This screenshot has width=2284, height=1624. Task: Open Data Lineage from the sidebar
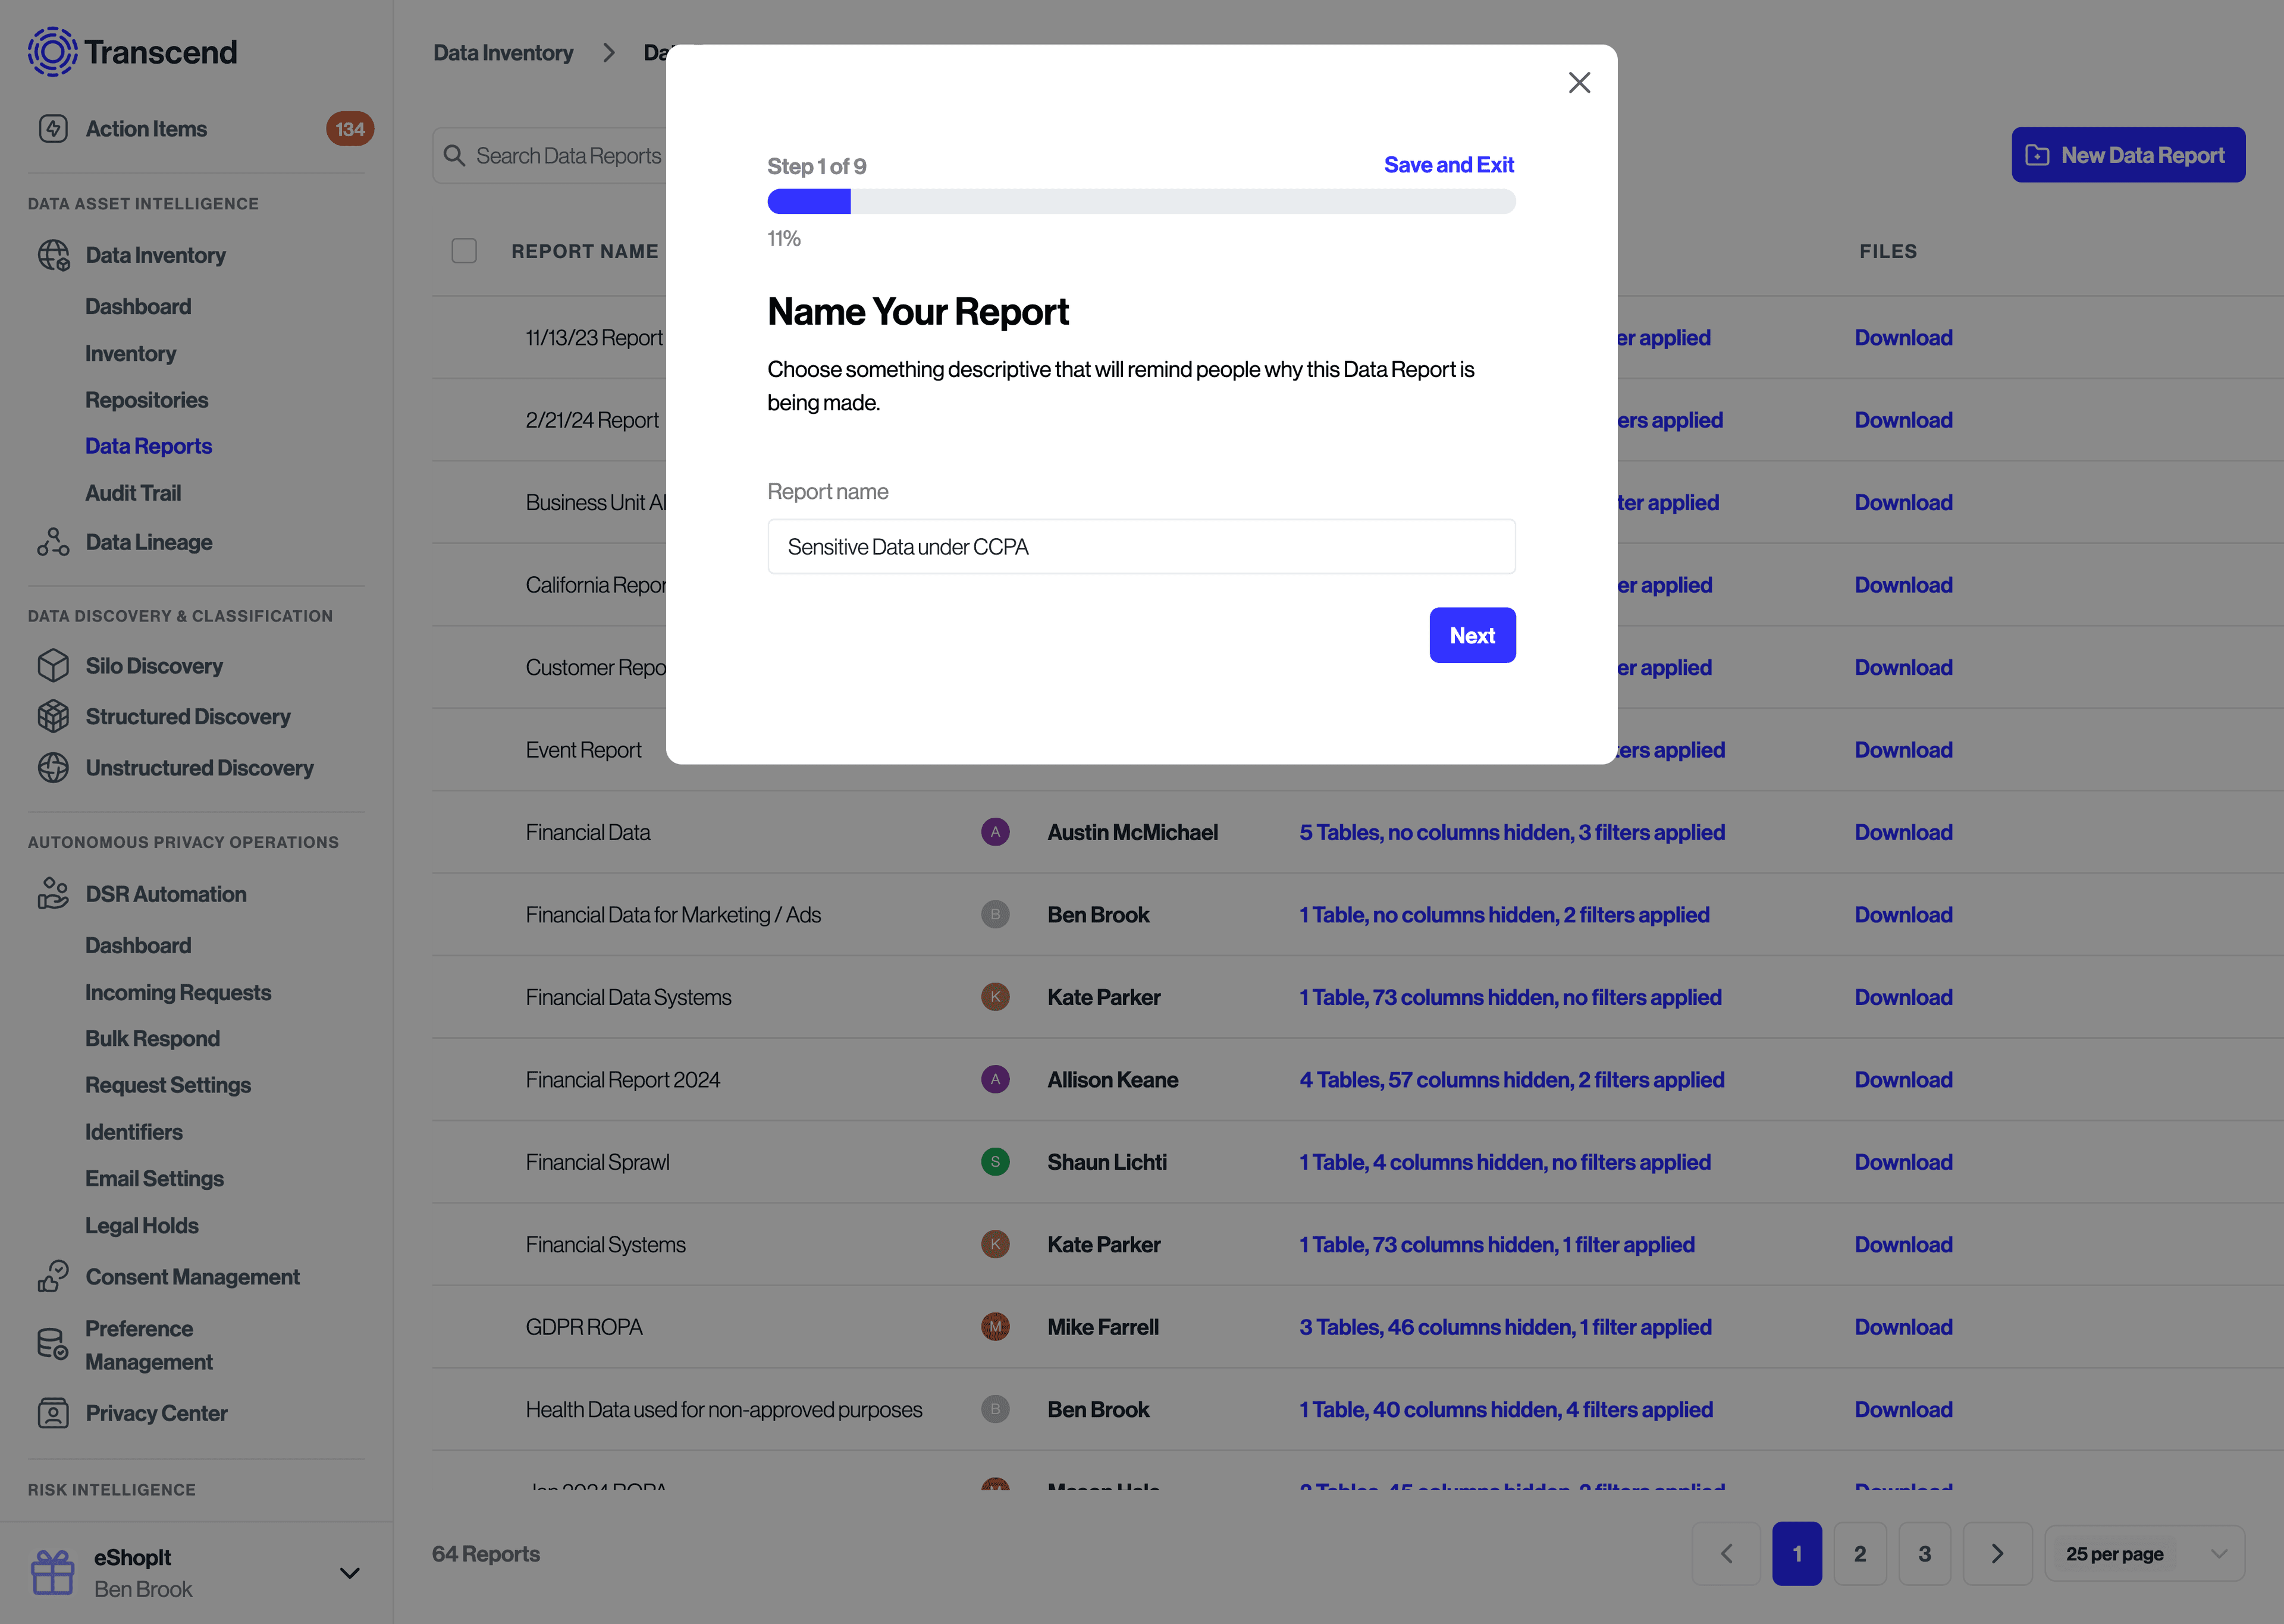(x=148, y=542)
